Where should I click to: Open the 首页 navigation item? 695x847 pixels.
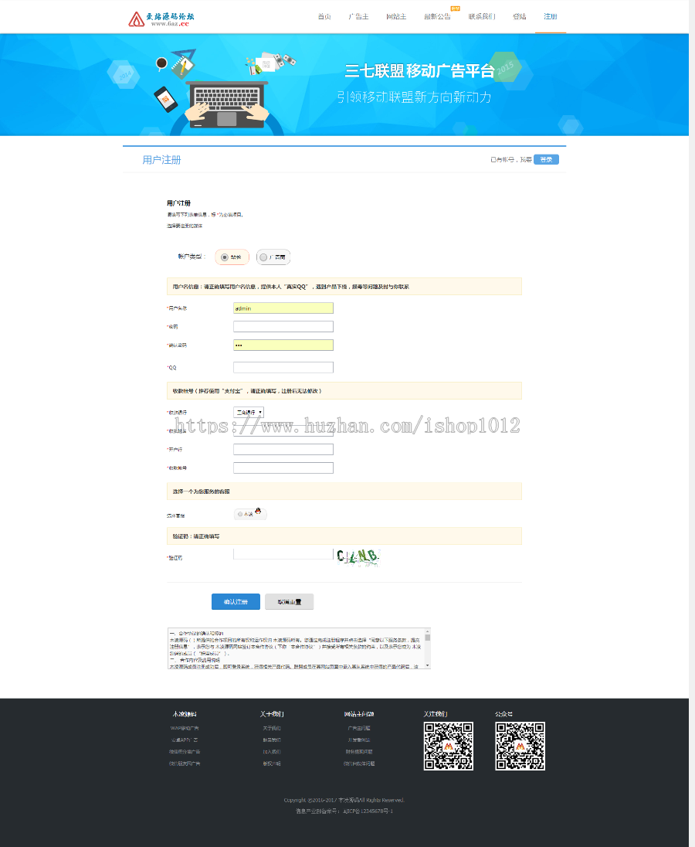(x=324, y=17)
